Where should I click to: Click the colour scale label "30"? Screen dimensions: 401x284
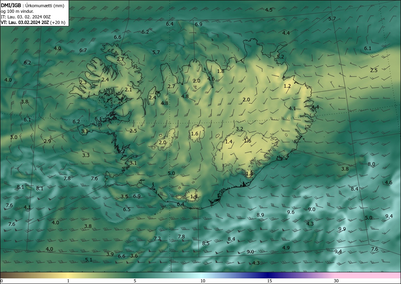[336, 281]
